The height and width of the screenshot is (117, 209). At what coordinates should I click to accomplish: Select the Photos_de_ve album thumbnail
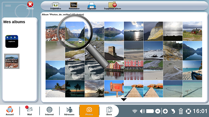[12, 61]
